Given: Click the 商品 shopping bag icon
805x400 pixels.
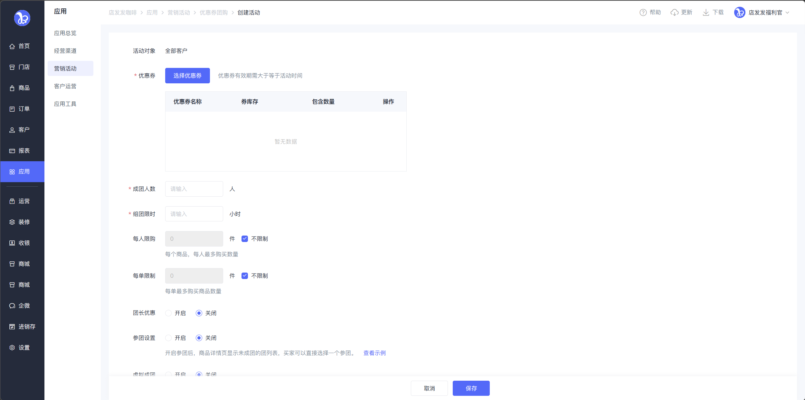Looking at the screenshot, I should [12, 88].
